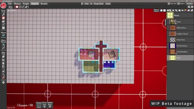Click the double plus add icon
The height and width of the screenshot is (109, 194).
176,11
